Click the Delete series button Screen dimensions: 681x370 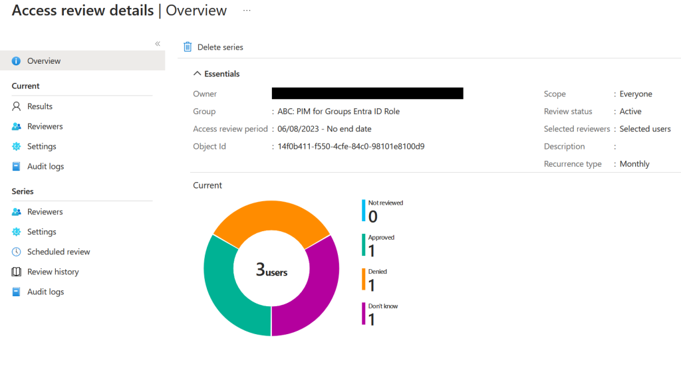[219, 47]
